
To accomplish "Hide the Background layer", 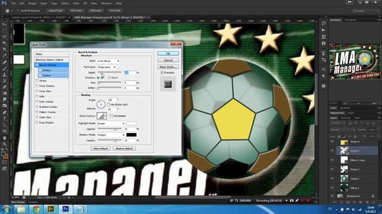I will [332, 196].
